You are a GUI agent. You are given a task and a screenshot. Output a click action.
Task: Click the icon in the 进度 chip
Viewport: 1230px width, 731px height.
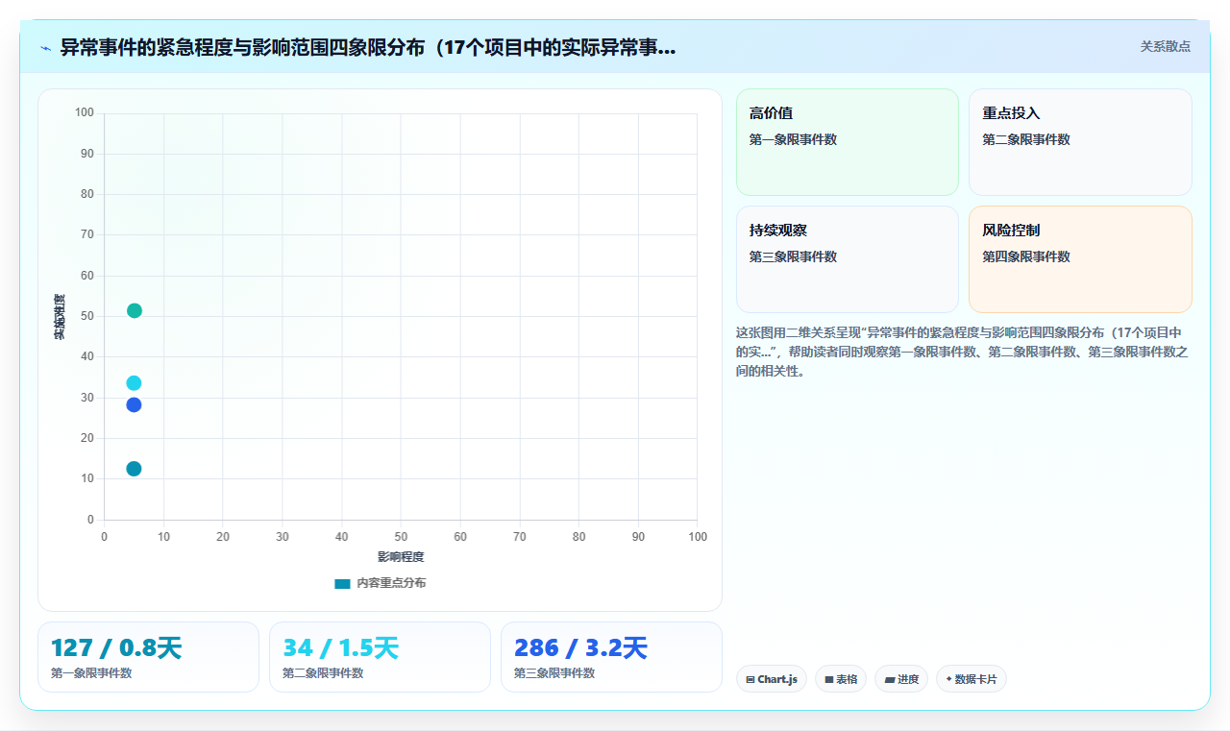[890, 679]
